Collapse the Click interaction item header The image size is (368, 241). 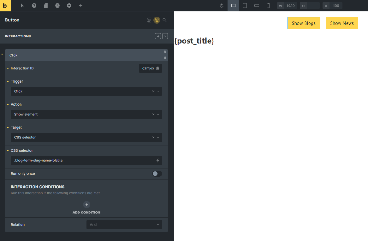pyautogui.click(x=83, y=55)
